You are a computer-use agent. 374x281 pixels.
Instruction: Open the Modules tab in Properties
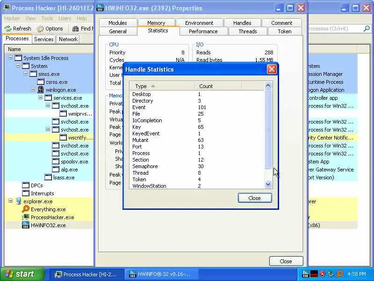coord(118,23)
